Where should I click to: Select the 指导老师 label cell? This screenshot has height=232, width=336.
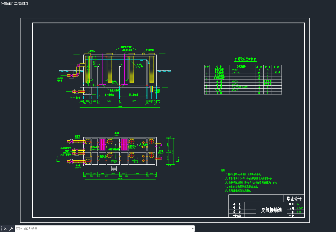(237, 216)
